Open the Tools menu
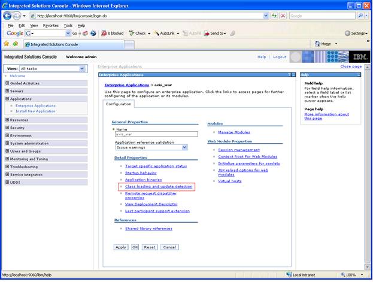The height and width of the screenshot is (282, 373). pyautogui.click(x=68, y=26)
